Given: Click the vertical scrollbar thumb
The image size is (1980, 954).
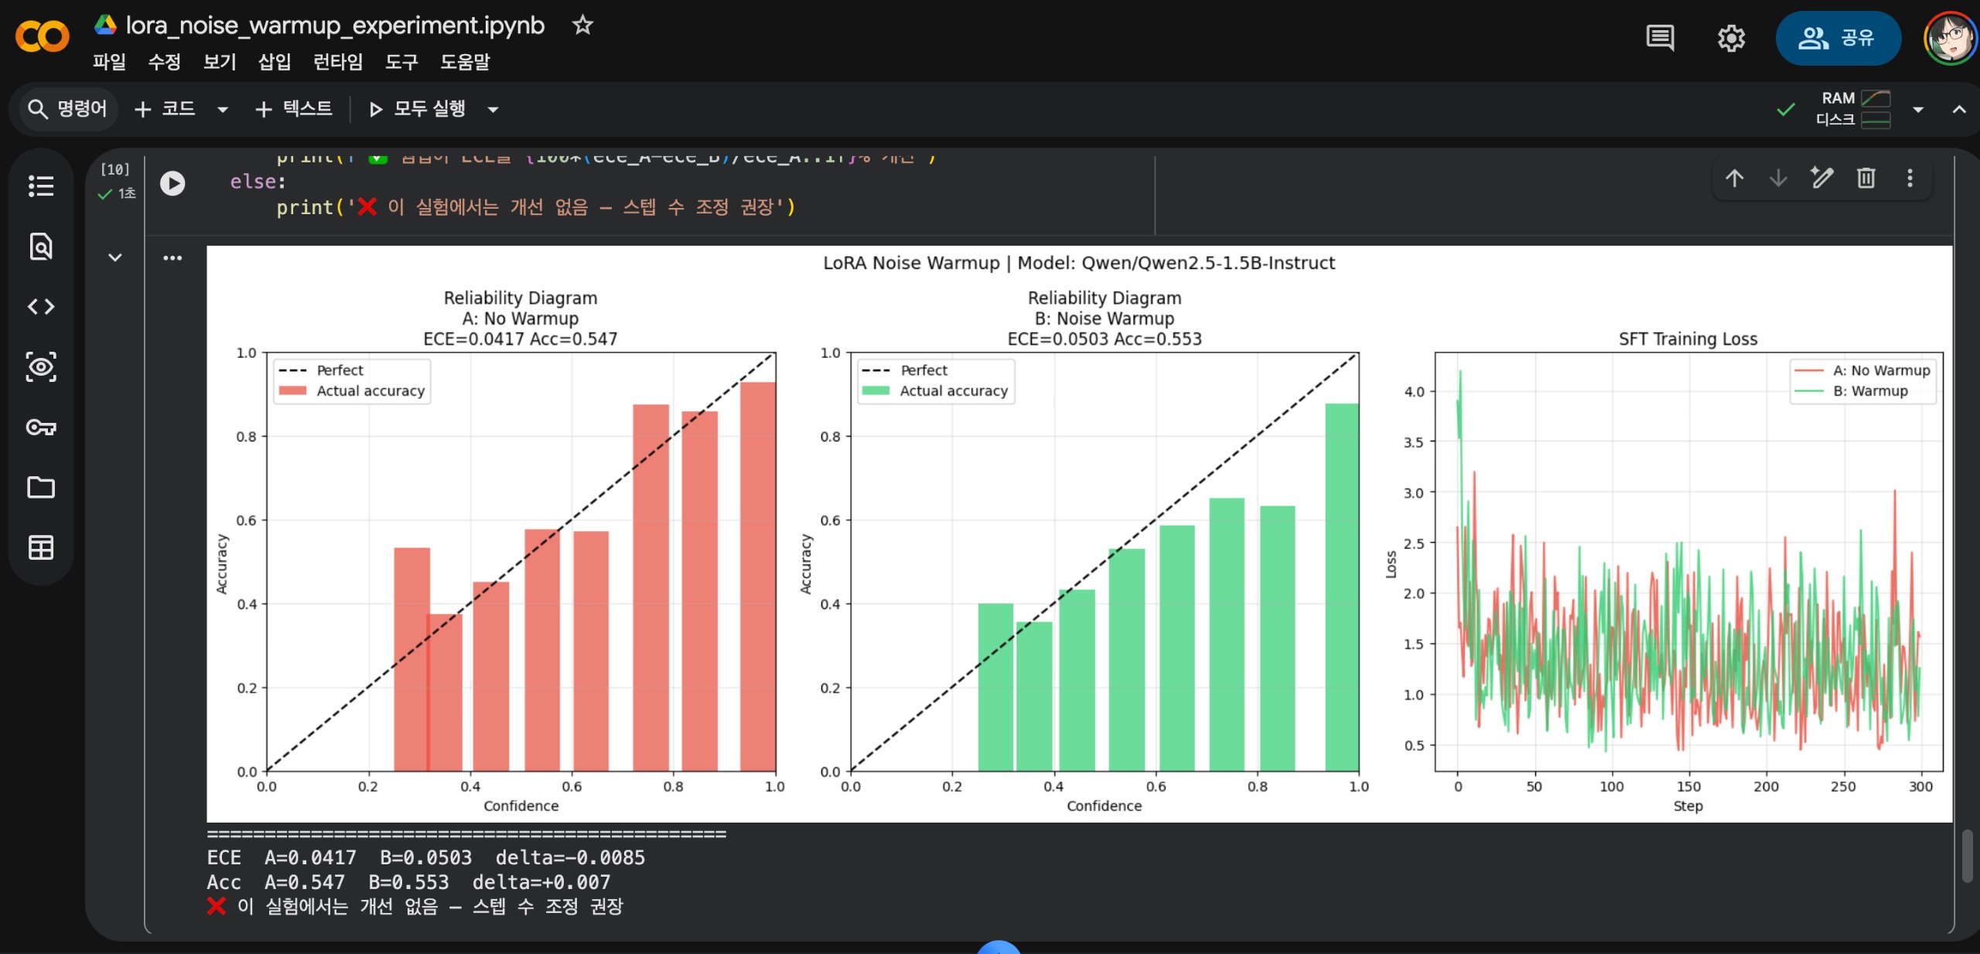Looking at the screenshot, I should pyautogui.click(x=1969, y=854).
